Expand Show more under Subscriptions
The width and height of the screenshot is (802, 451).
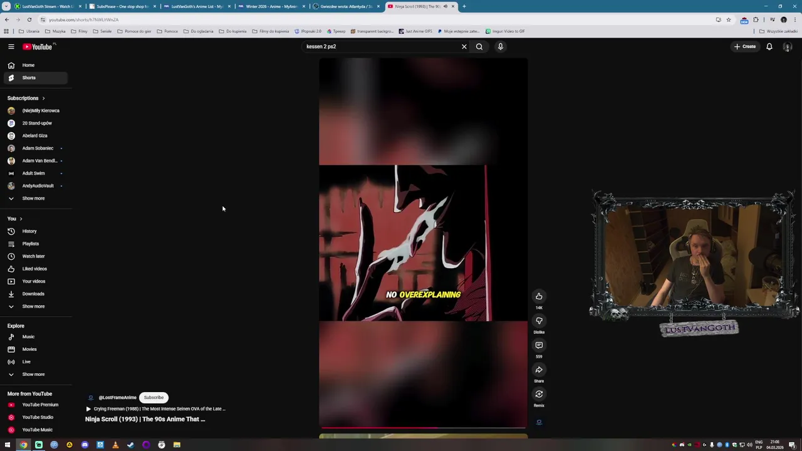[x=34, y=198]
